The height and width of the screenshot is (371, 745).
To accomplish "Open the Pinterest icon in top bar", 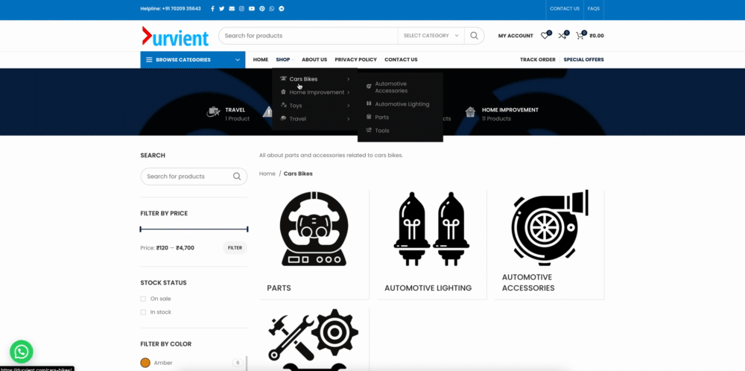I will click(261, 8).
